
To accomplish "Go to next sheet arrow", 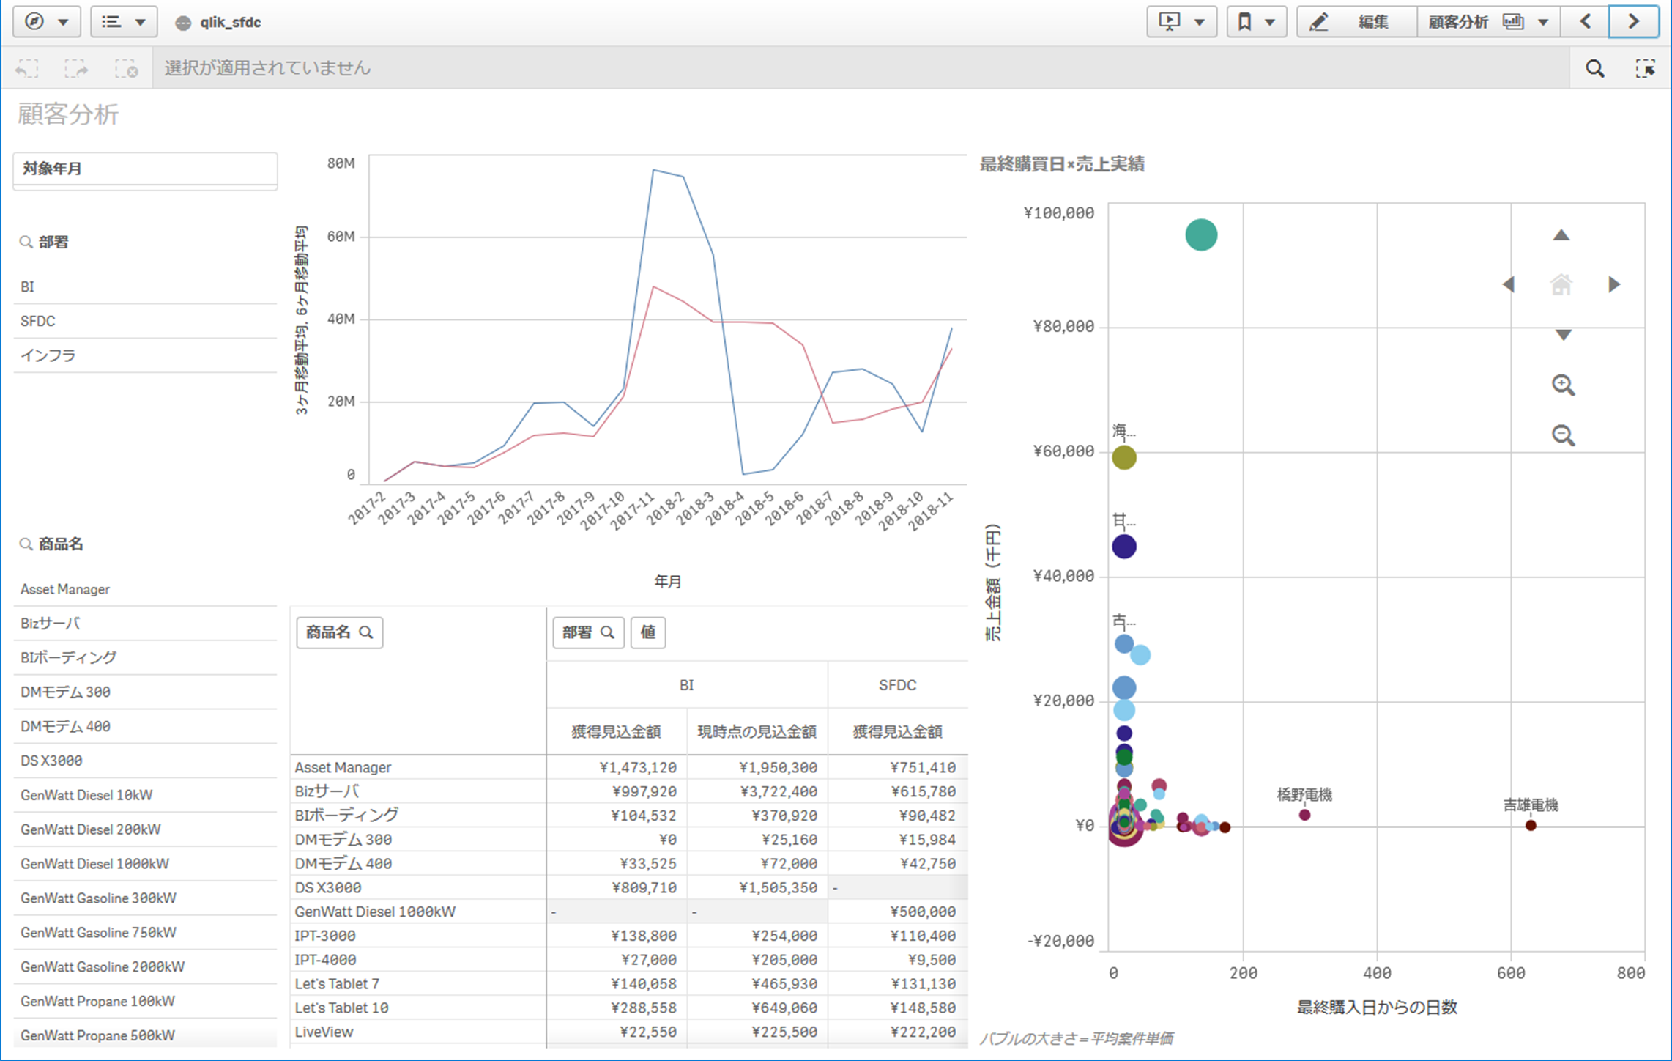I will coord(1634,22).
